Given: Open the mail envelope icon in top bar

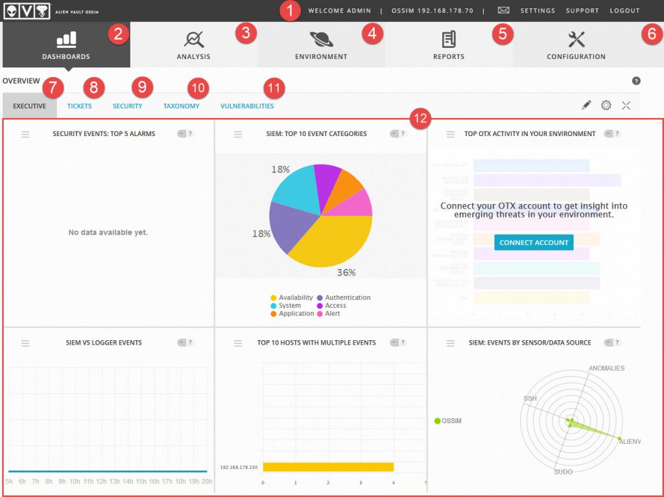Looking at the screenshot, I should (x=503, y=10).
